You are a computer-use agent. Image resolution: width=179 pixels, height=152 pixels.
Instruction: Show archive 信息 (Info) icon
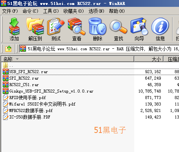pyautogui.click(x=160, y=29)
